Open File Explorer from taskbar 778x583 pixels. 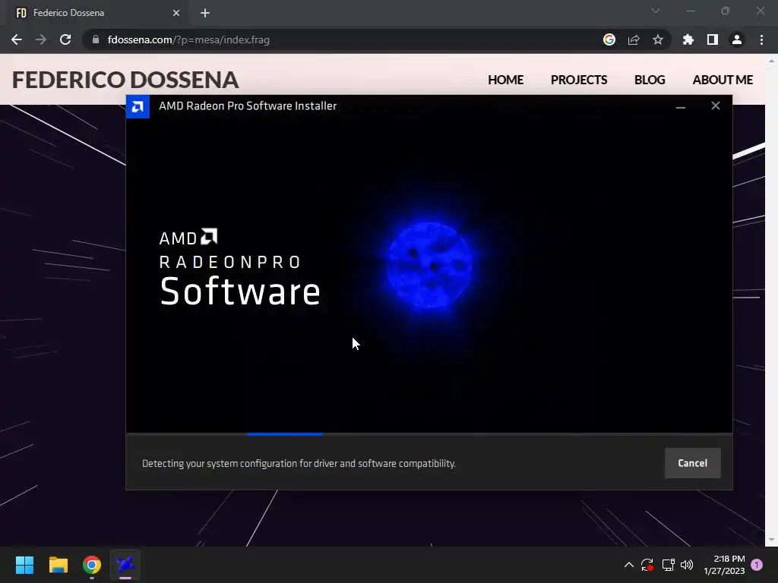pyautogui.click(x=58, y=565)
